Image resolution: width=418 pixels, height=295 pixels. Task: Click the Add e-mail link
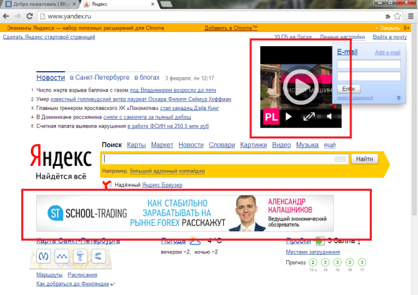click(388, 53)
